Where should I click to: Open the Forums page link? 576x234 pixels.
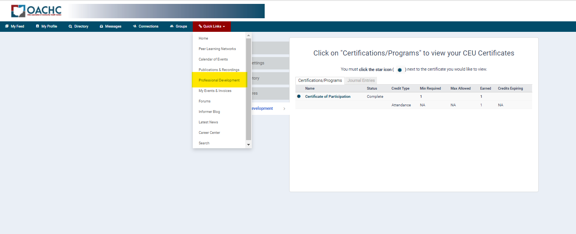coord(204,101)
